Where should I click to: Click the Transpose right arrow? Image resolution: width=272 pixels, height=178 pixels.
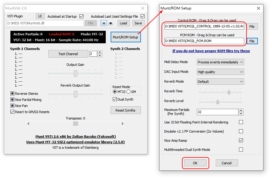[123, 123]
